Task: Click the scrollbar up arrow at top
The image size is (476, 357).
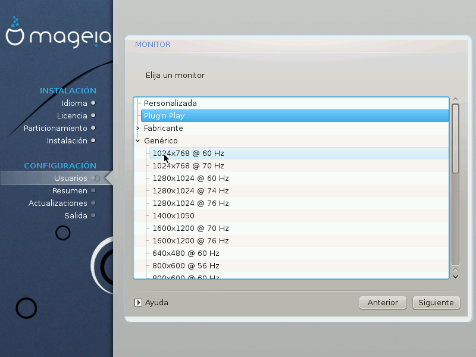Action: [x=455, y=99]
